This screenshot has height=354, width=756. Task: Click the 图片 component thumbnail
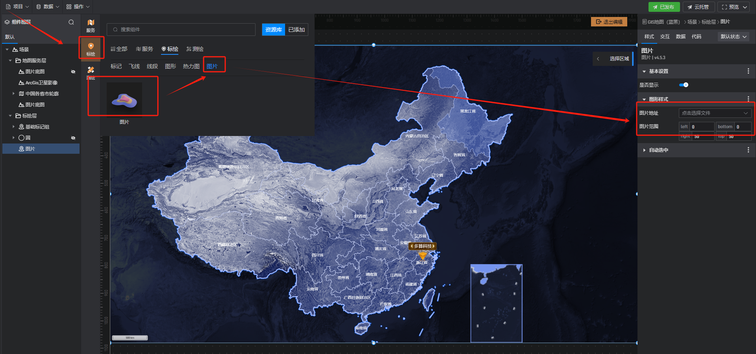(x=124, y=100)
